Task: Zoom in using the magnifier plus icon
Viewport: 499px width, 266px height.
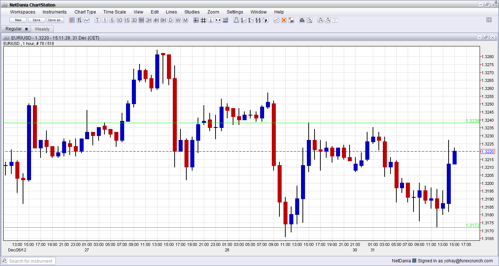Action: (320, 20)
